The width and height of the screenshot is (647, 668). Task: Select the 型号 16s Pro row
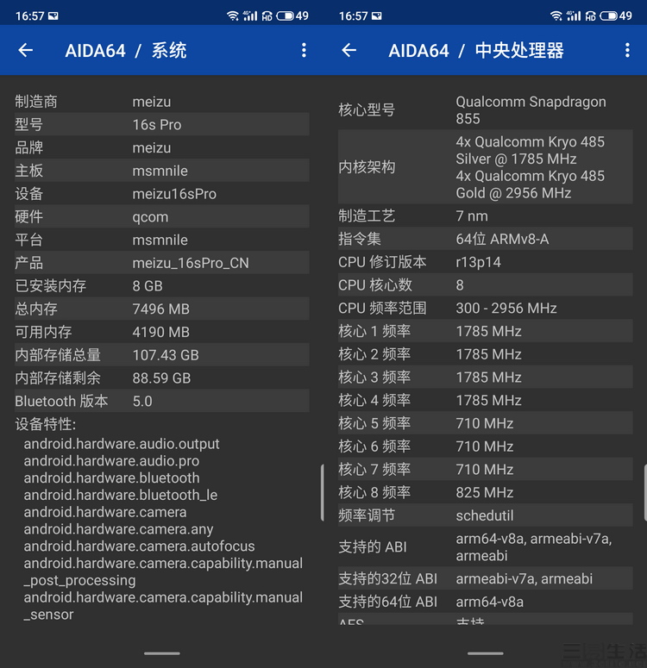point(162,124)
